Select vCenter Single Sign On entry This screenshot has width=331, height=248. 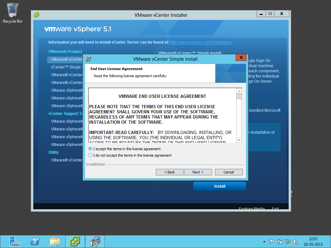click(67, 67)
